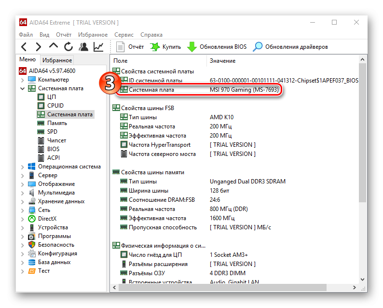
Task: Click the Сеть network icon
Action: pyautogui.click(x=32, y=210)
